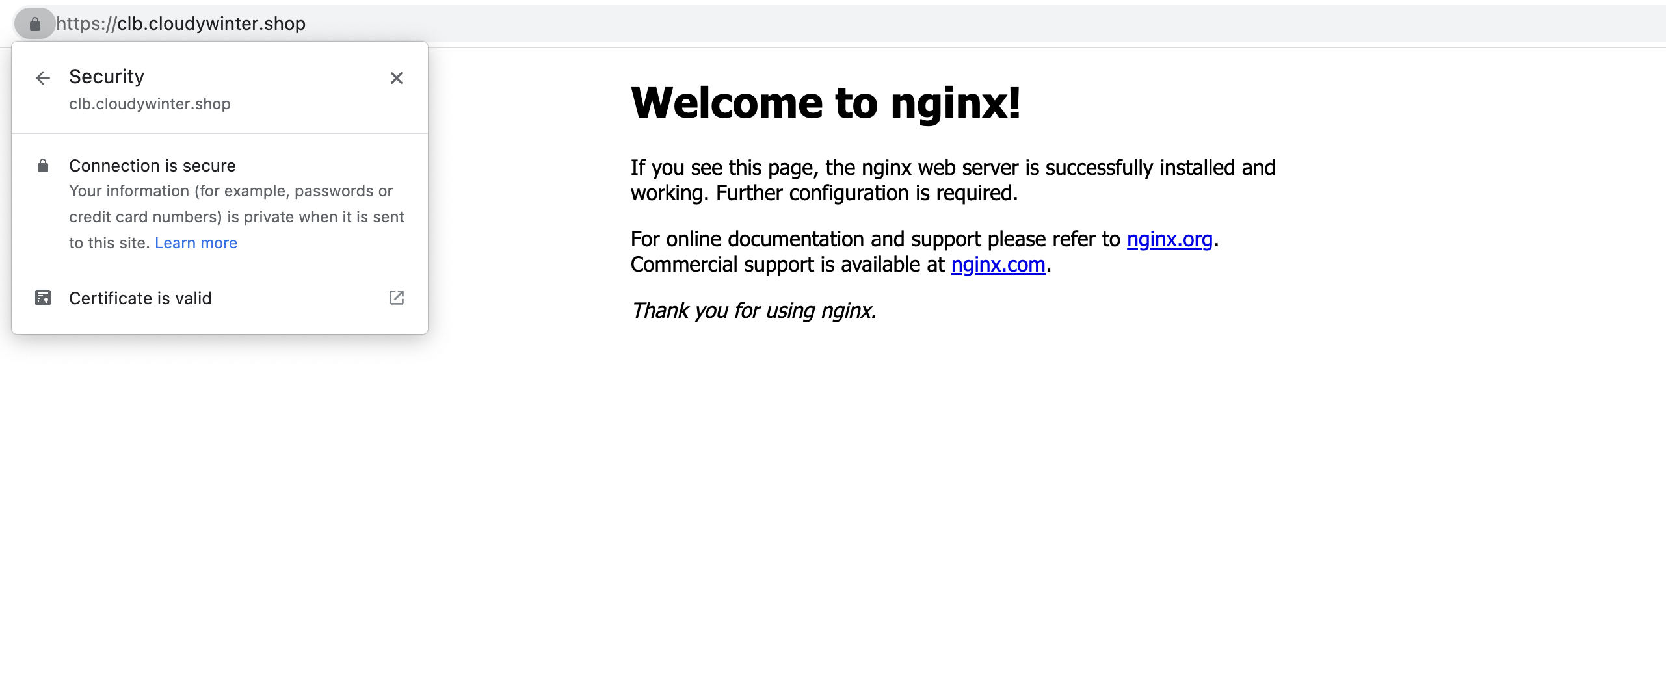Click clb.cloudywinter.shop under Security title
This screenshot has width=1666, height=689.
click(x=150, y=104)
